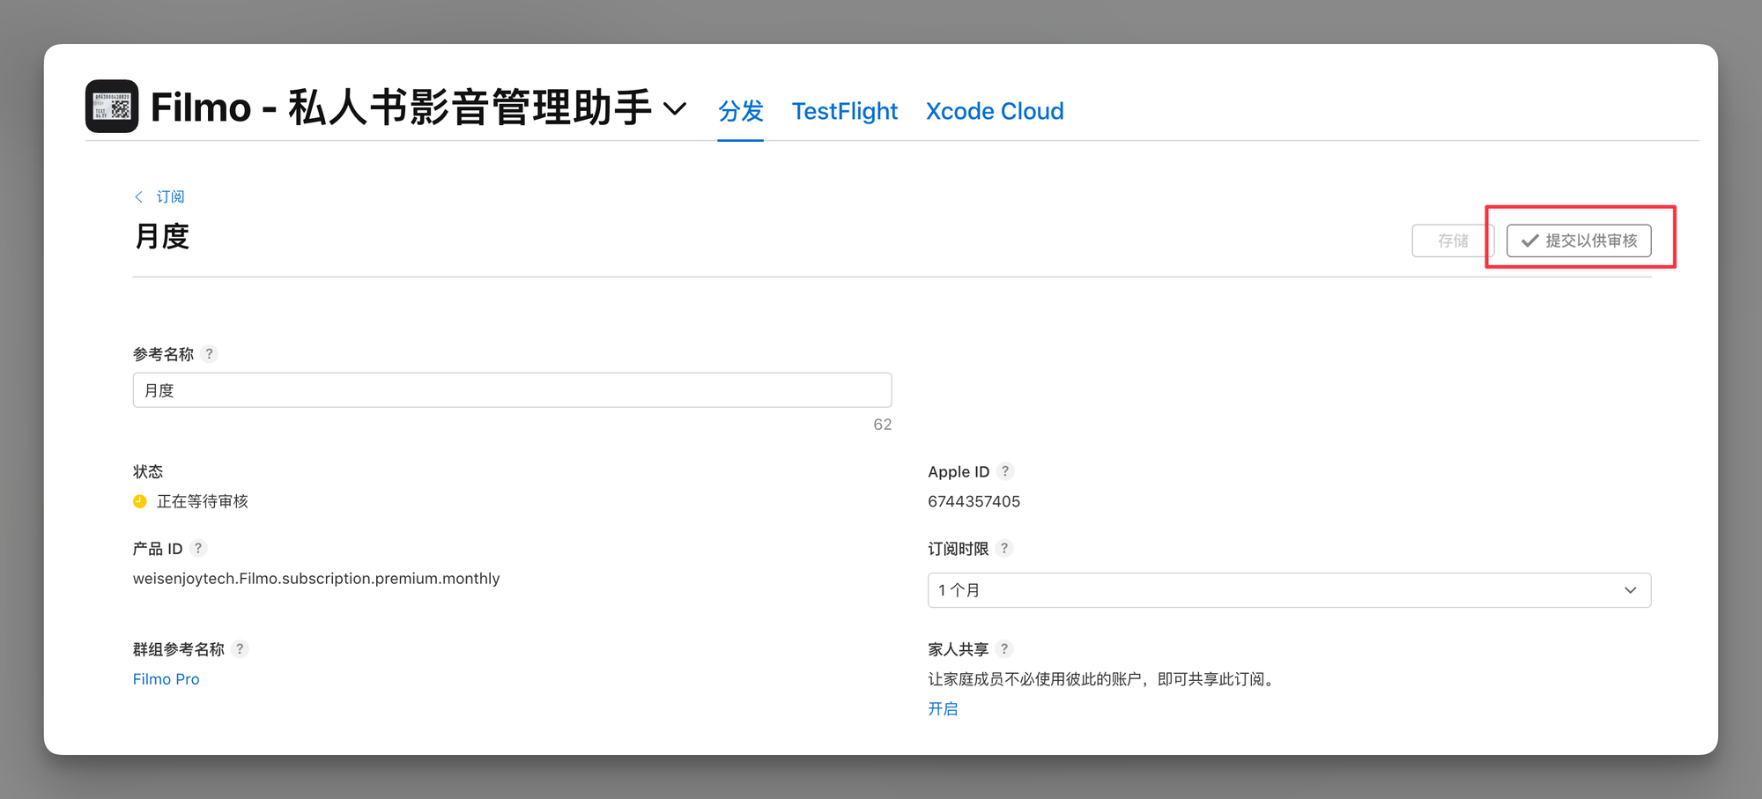
Task: Click the back chevron beside 订阅
Action: (138, 196)
